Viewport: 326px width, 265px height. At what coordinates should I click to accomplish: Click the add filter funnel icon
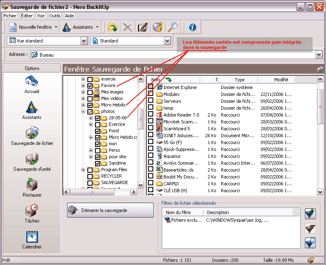click(x=310, y=214)
